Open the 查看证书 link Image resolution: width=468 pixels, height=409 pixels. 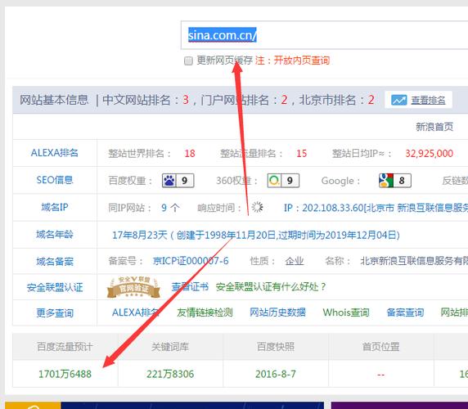(190, 287)
